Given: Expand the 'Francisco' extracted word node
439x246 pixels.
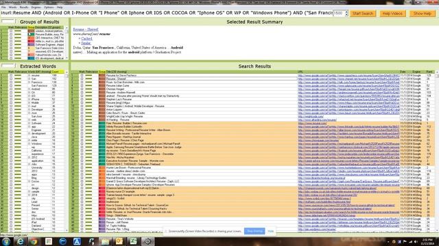Looking at the screenshot, I should pyautogui.click(x=29, y=82).
